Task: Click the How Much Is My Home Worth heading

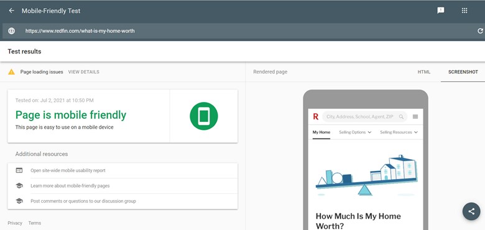Action: click(358, 221)
